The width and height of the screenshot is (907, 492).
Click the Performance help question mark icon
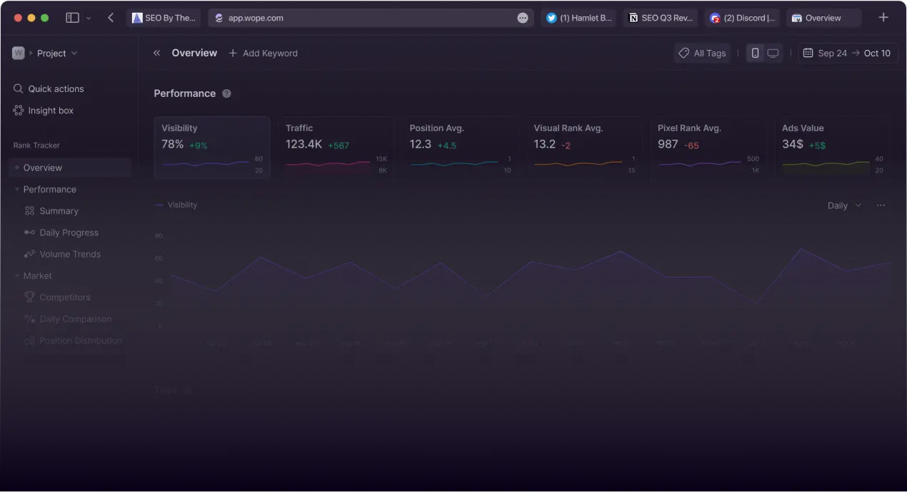pos(226,93)
